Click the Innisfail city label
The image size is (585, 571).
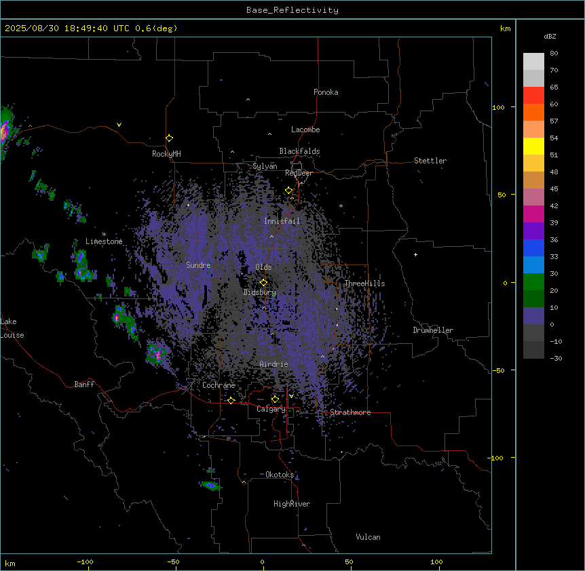tap(282, 221)
